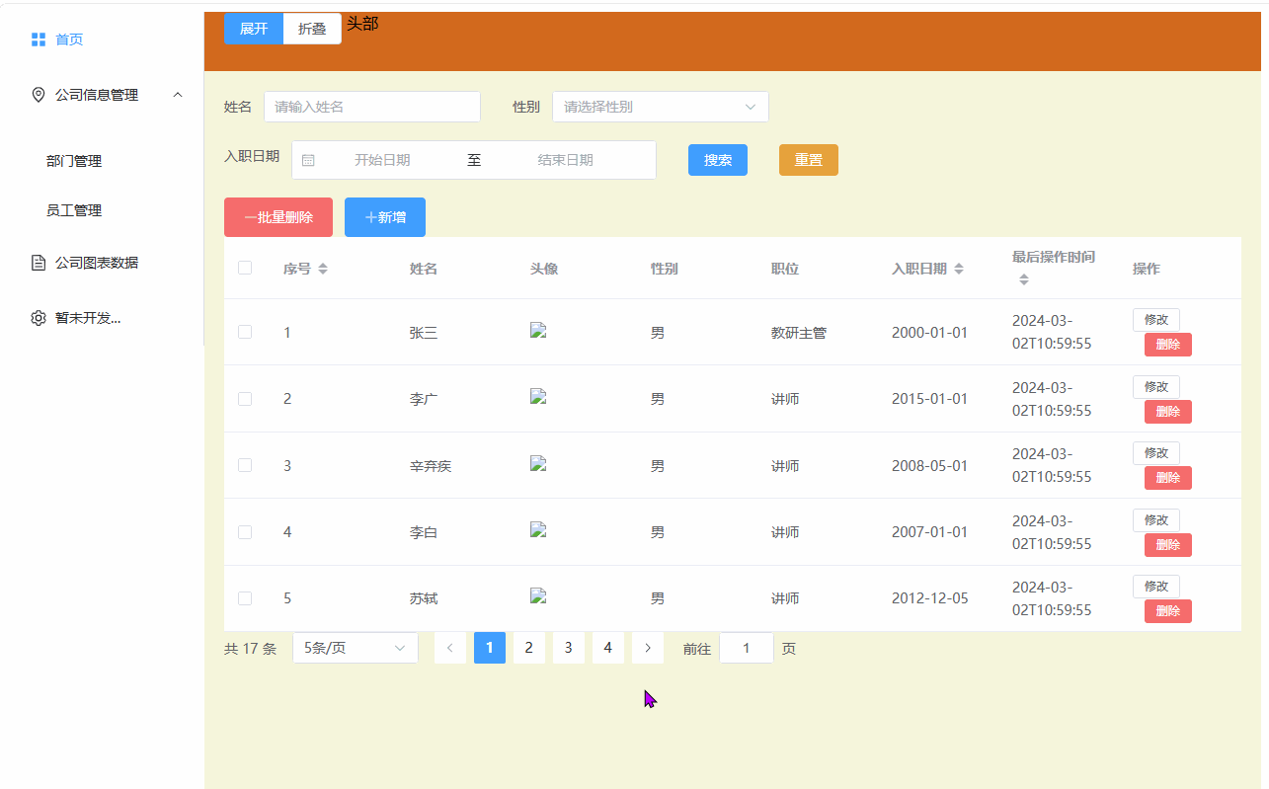Open the 5条/页 page size dropdown

coord(356,648)
